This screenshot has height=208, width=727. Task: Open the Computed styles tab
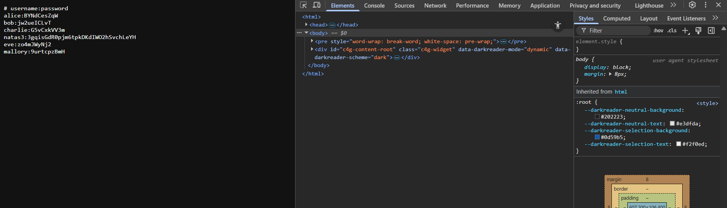coord(616,19)
